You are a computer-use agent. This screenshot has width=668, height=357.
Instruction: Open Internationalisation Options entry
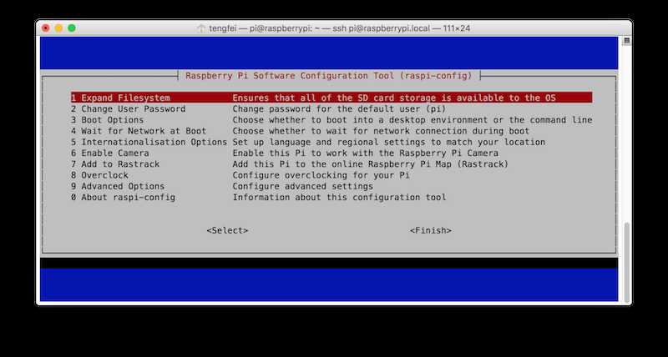click(149, 142)
